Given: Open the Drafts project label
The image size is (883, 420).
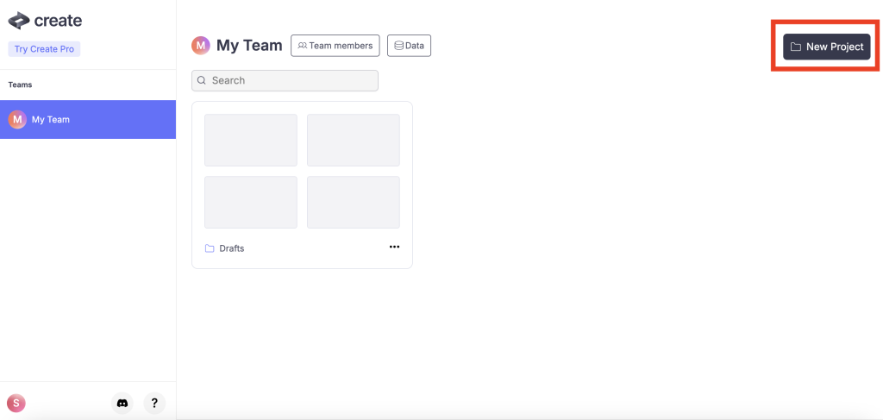Looking at the screenshot, I should tap(232, 248).
